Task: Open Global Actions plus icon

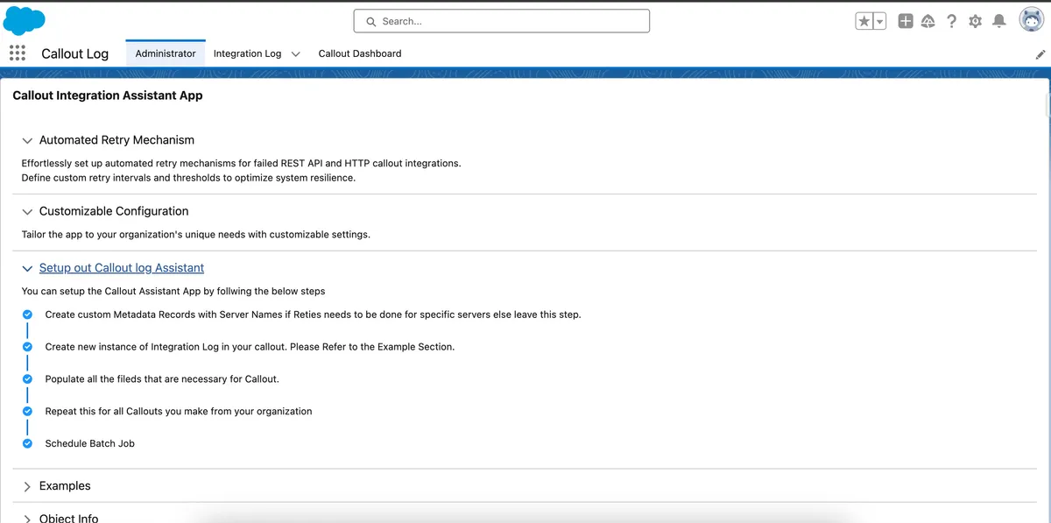Action: tap(906, 21)
